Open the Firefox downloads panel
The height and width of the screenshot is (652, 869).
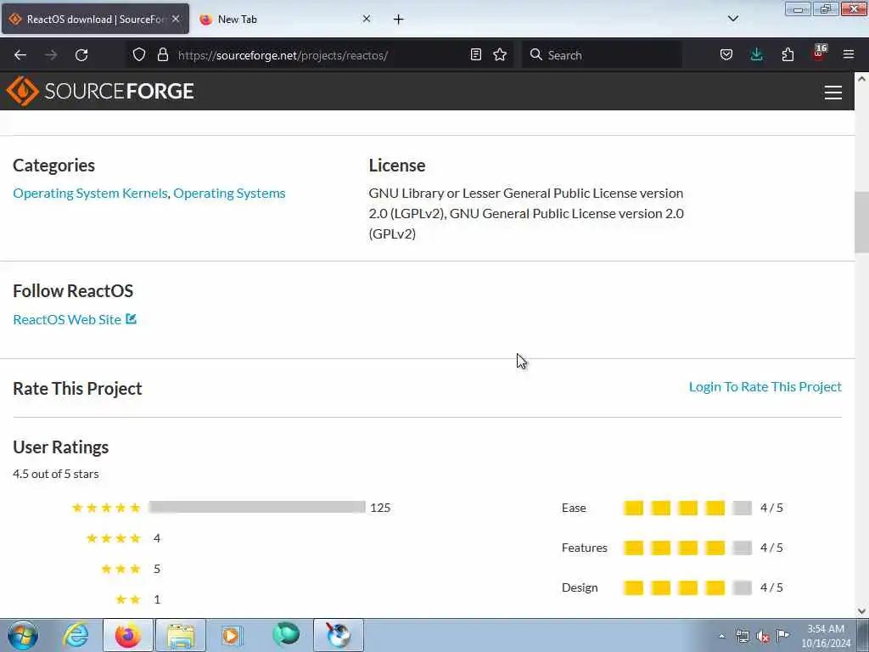(x=756, y=54)
